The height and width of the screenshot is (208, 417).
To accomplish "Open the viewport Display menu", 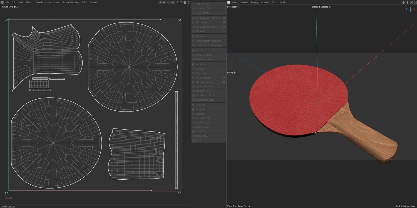I will point(255,3).
